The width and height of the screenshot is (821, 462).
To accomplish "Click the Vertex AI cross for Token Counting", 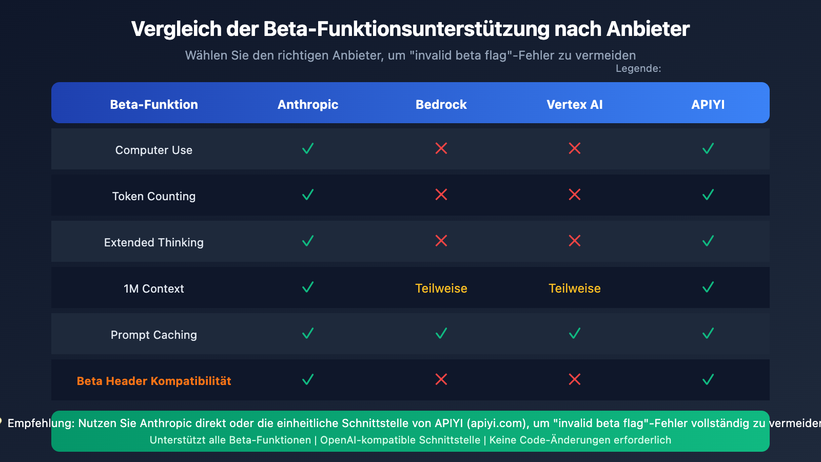I will [575, 195].
